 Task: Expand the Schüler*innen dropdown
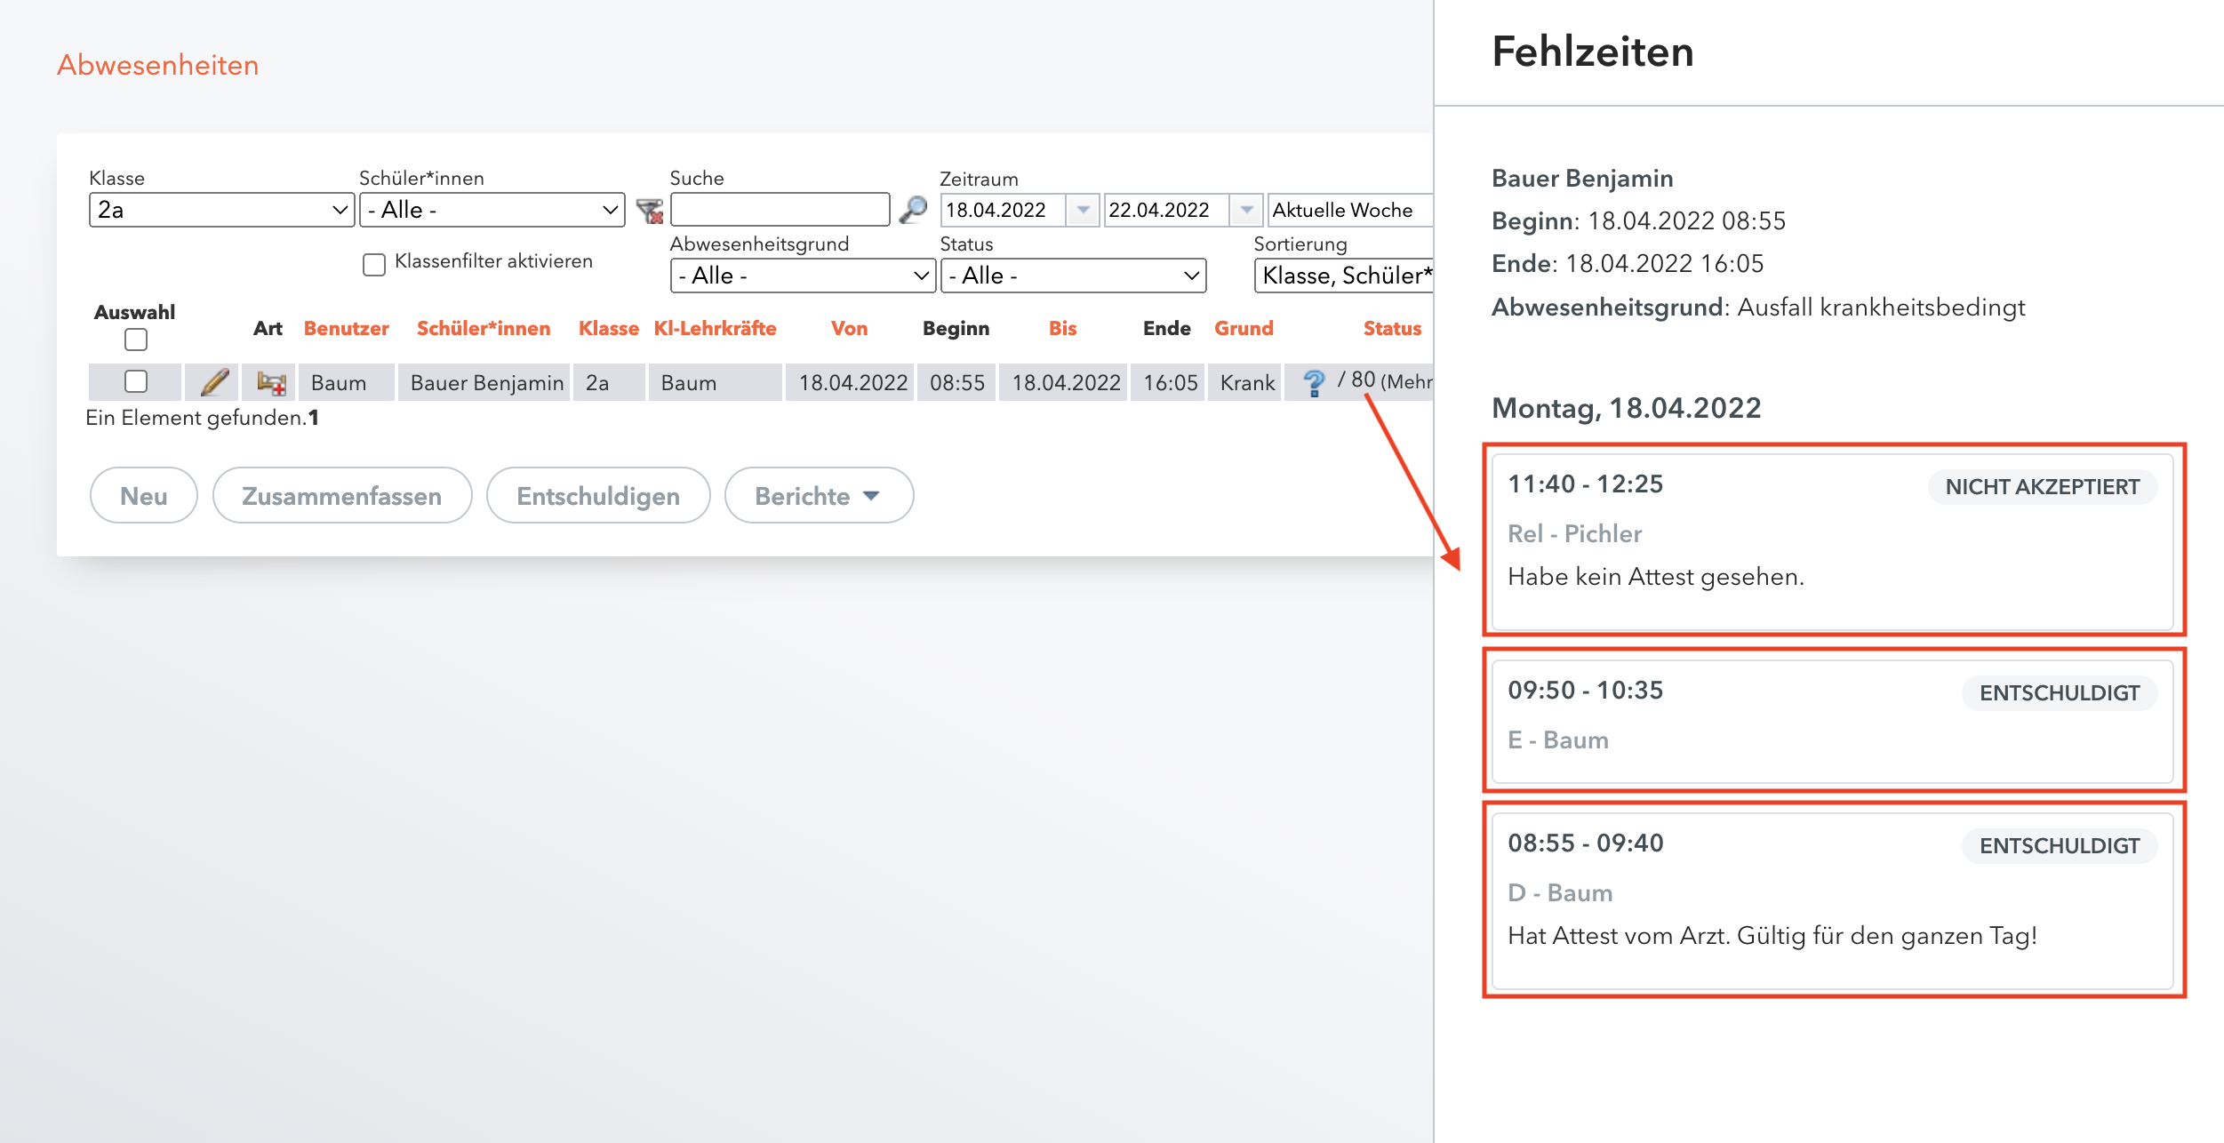click(x=492, y=210)
